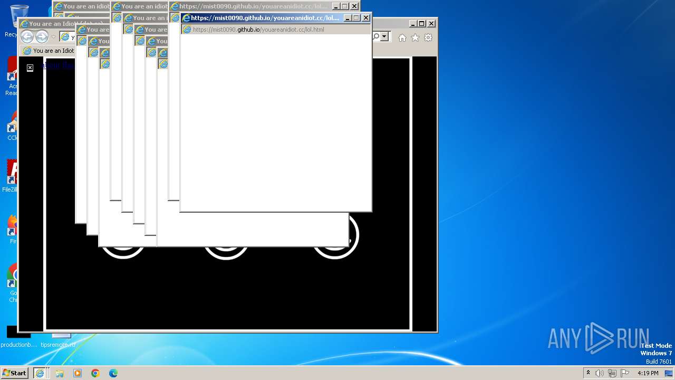Launch Windows Media Player from taskbar
This screenshot has width=675, height=380.
[78, 373]
